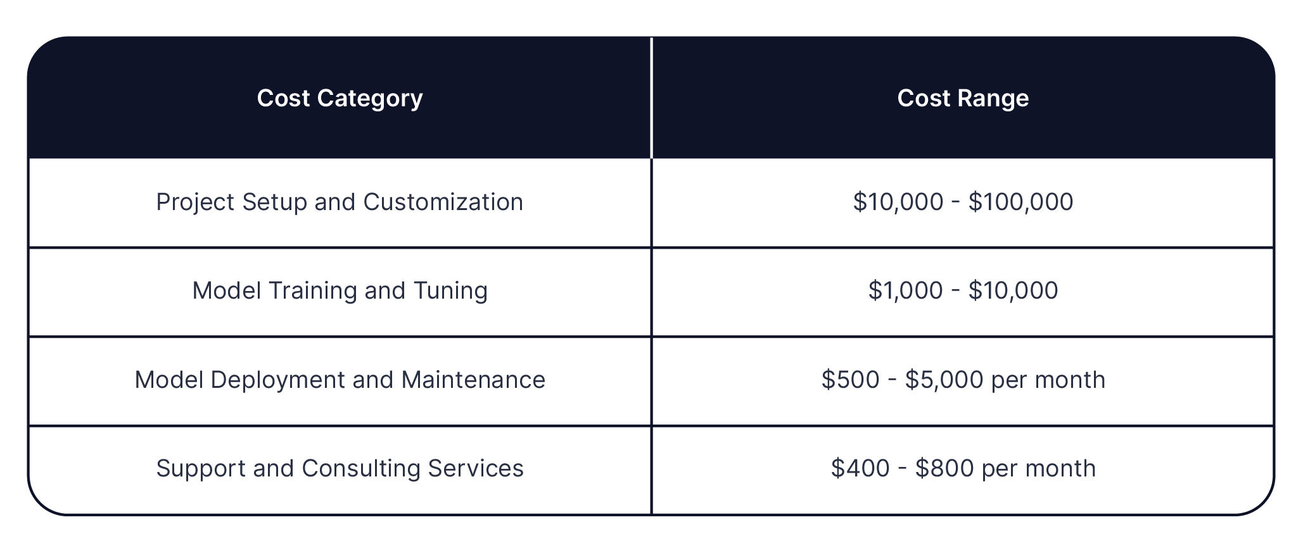Click the Cost Category header

point(340,97)
